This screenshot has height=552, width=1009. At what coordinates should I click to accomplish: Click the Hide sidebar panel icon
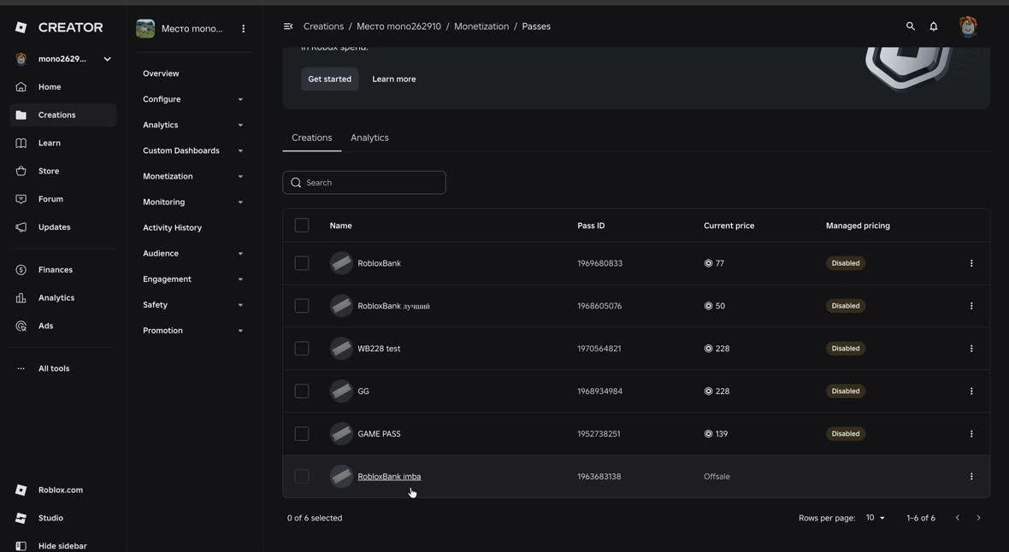click(x=21, y=546)
